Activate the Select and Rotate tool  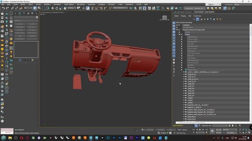[57, 8]
